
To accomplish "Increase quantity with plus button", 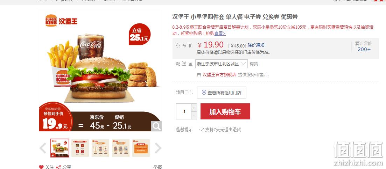I will coord(194,108).
